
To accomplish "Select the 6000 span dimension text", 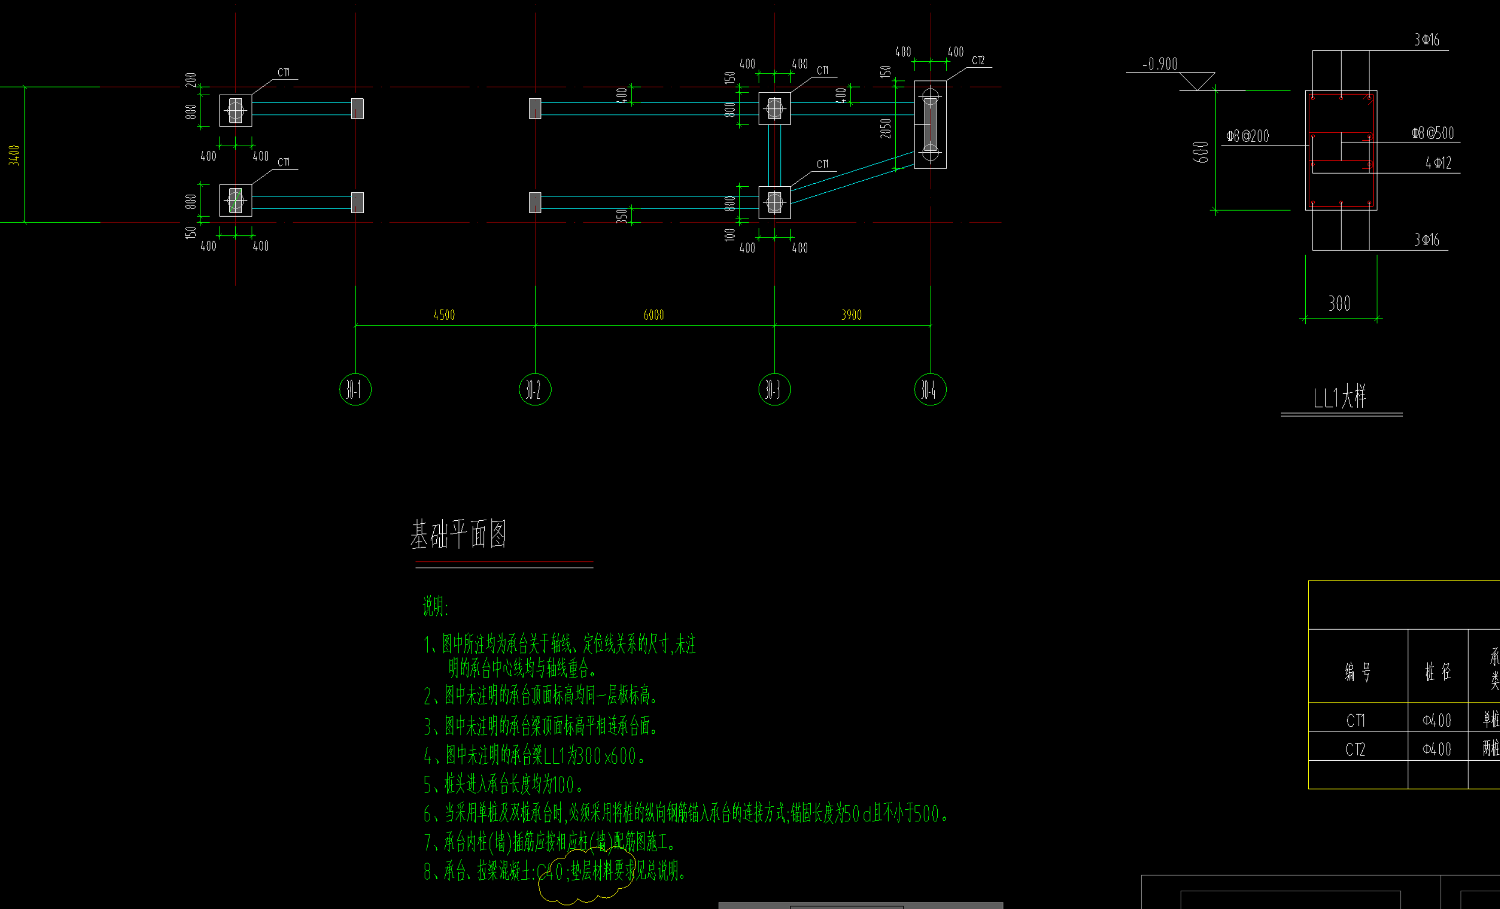I will point(653,315).
